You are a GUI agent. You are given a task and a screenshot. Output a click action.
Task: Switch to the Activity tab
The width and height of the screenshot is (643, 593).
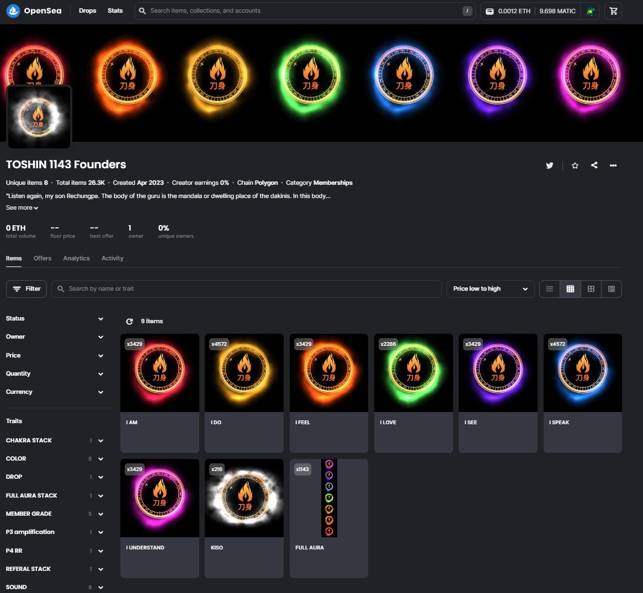[x=113, y=258]
